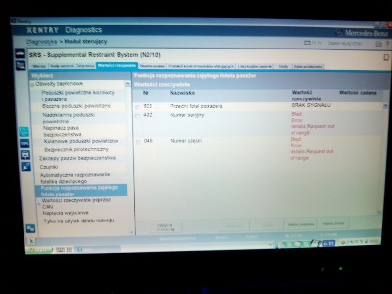This screenshot has width=392, height=294.
Task: Select the stethoscope diagnosis icon
Action: (x=24, y=131)
